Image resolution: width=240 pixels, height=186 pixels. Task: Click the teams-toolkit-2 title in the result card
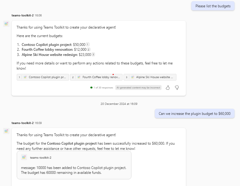(41, 157)
